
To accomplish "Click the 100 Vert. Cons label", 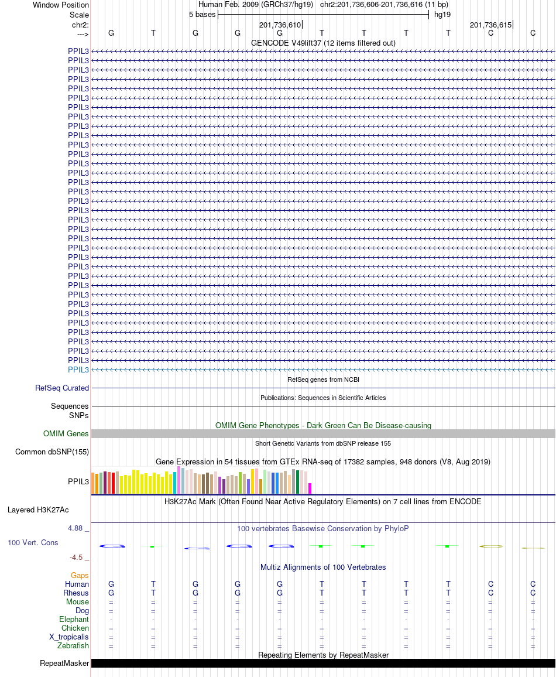I will click(33, 542).
